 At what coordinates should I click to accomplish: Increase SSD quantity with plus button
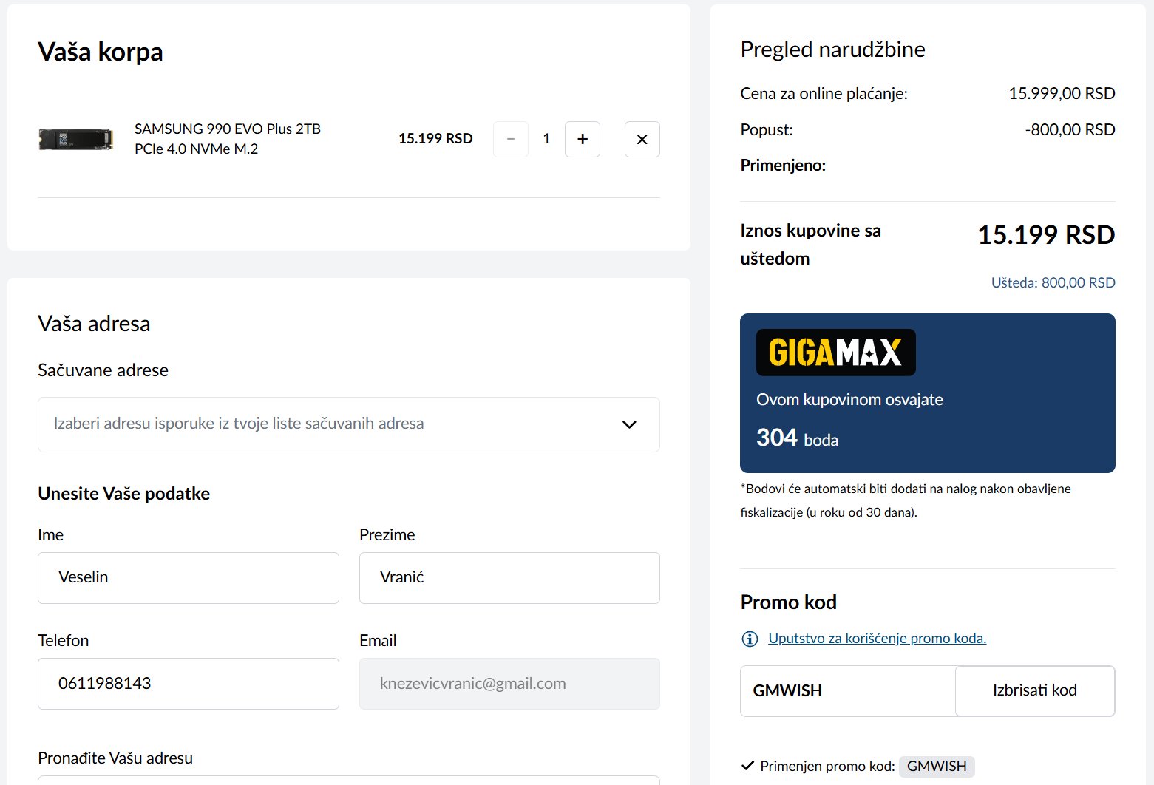[583, 139]
